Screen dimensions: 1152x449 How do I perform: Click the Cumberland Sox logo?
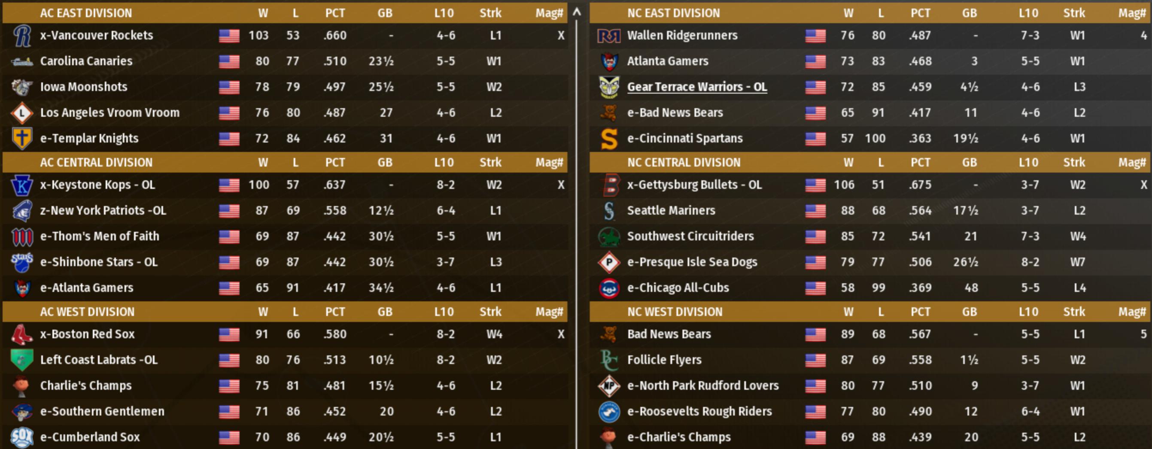tap(22, 437)
